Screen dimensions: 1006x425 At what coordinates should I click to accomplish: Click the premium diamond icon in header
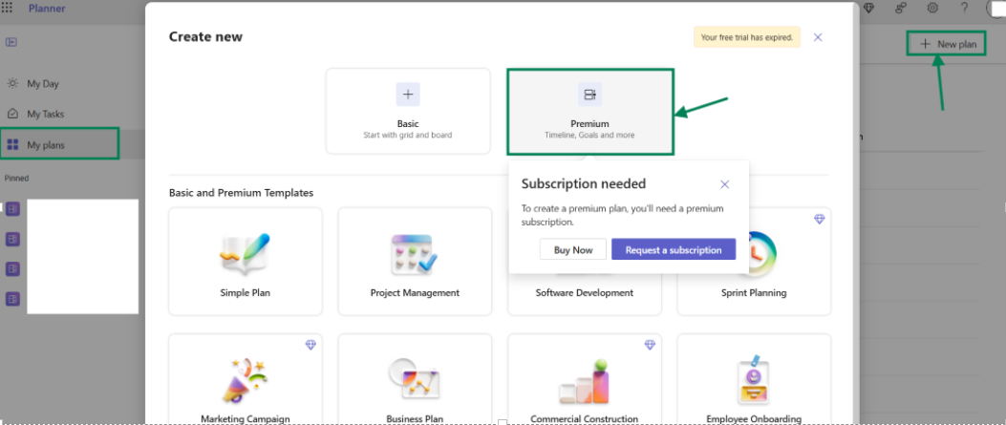869,8
